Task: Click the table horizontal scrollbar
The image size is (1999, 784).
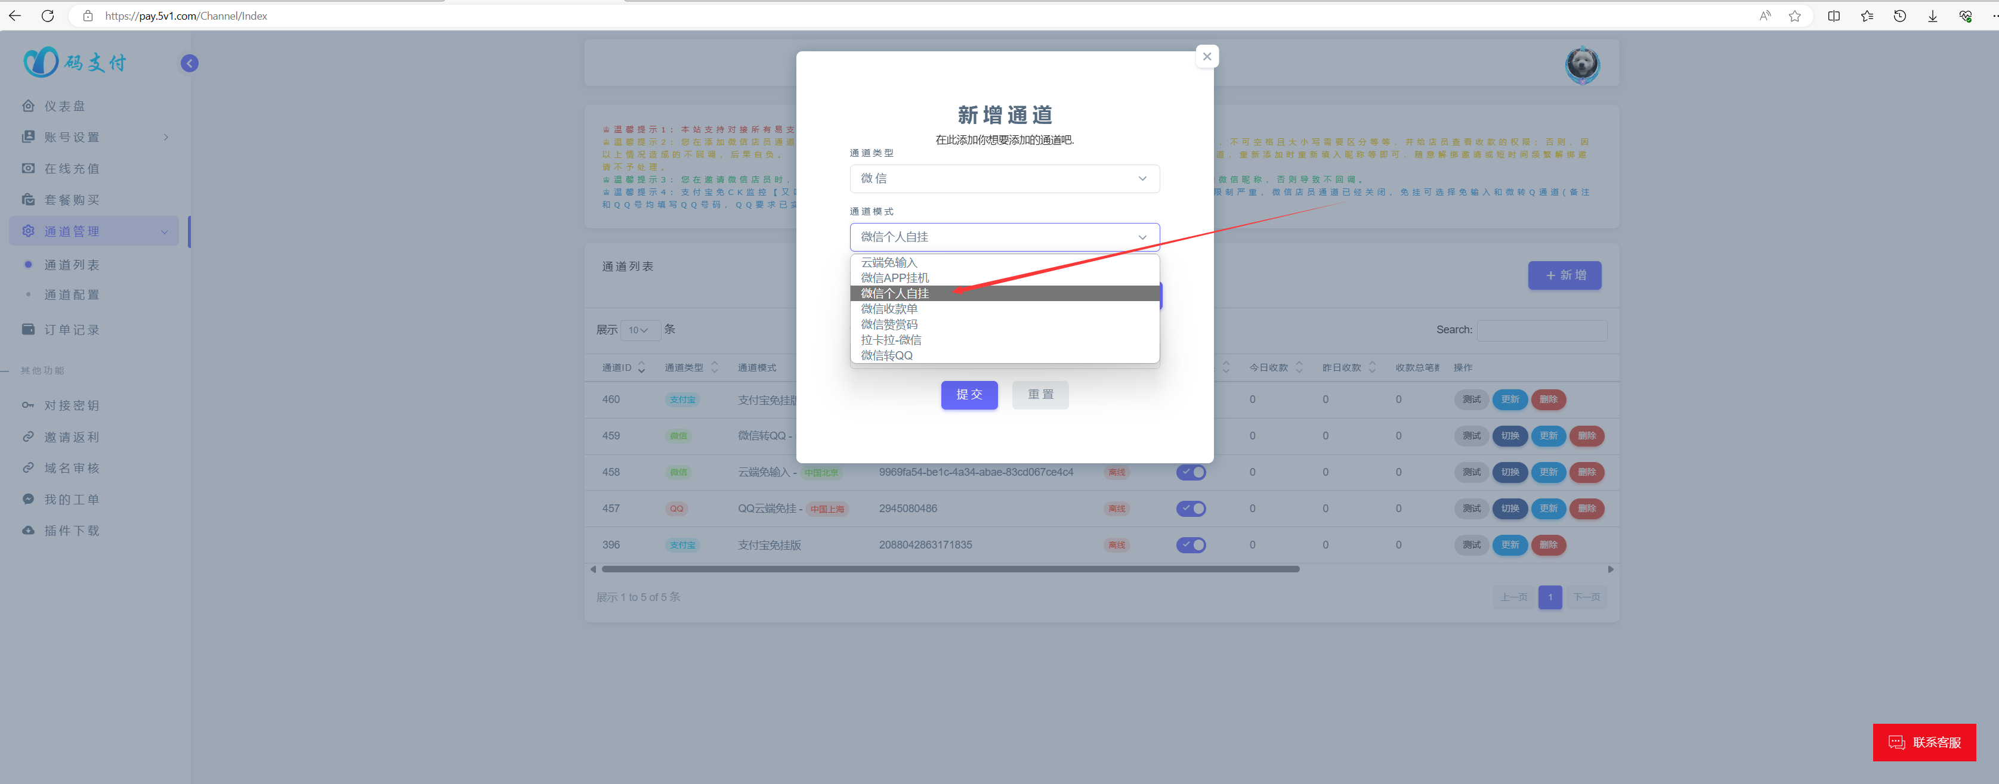Action: pos(950,569)
